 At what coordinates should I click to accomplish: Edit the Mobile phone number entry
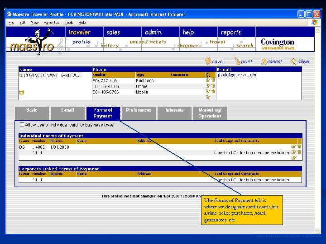208,91
